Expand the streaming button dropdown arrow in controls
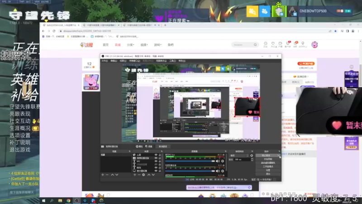Image resolution: width=362 pixels, height=204 pixels. 278,155
